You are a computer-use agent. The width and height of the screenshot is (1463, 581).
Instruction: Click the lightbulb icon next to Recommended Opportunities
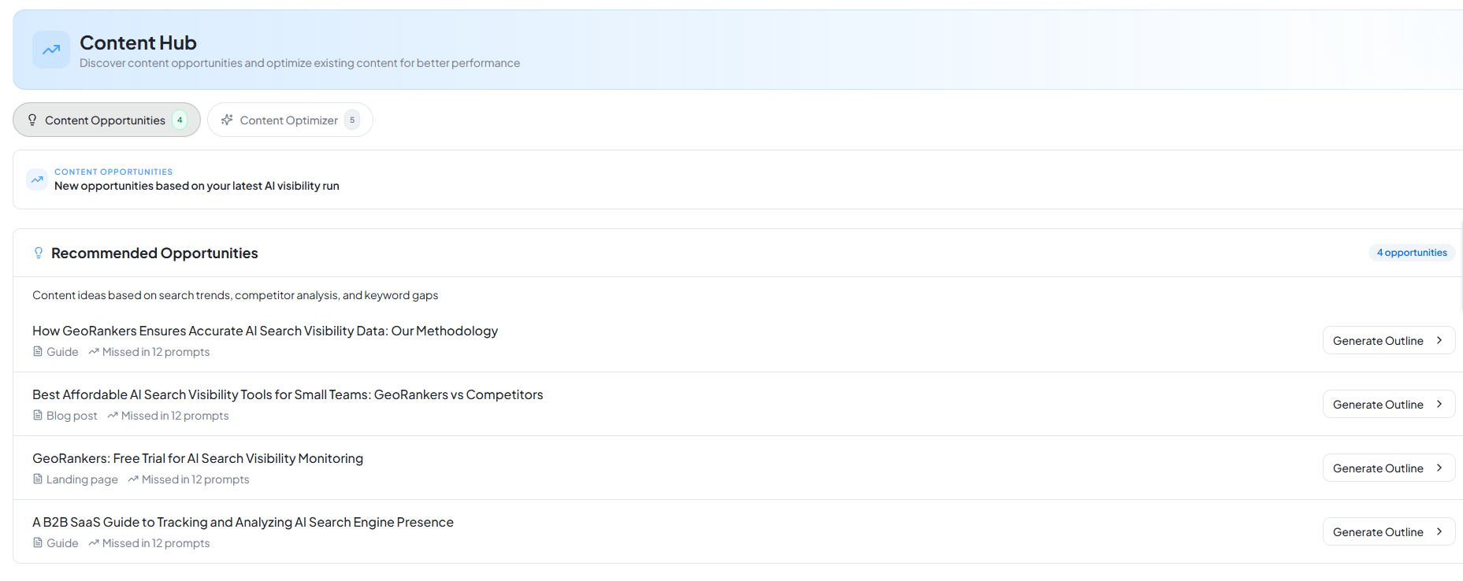tap(39, 253)
